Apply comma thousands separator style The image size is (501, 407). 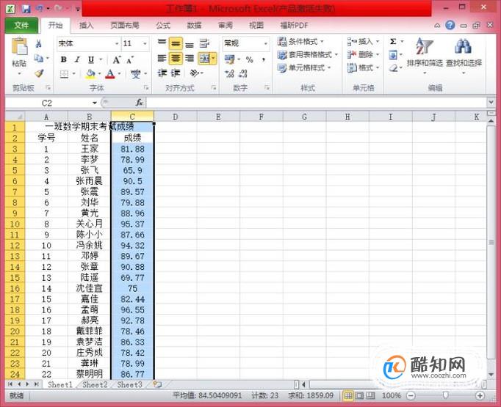[x=264, y=59]
